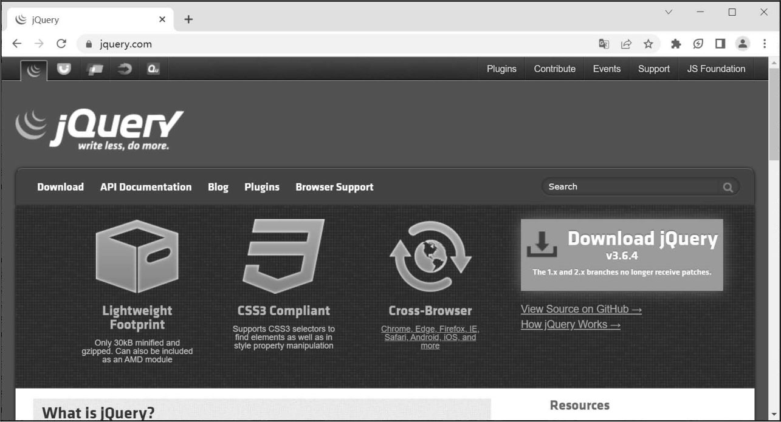
Task: Click the vertical scrollbar thumb
Action: pyautogui.click(x=774, y=115)
